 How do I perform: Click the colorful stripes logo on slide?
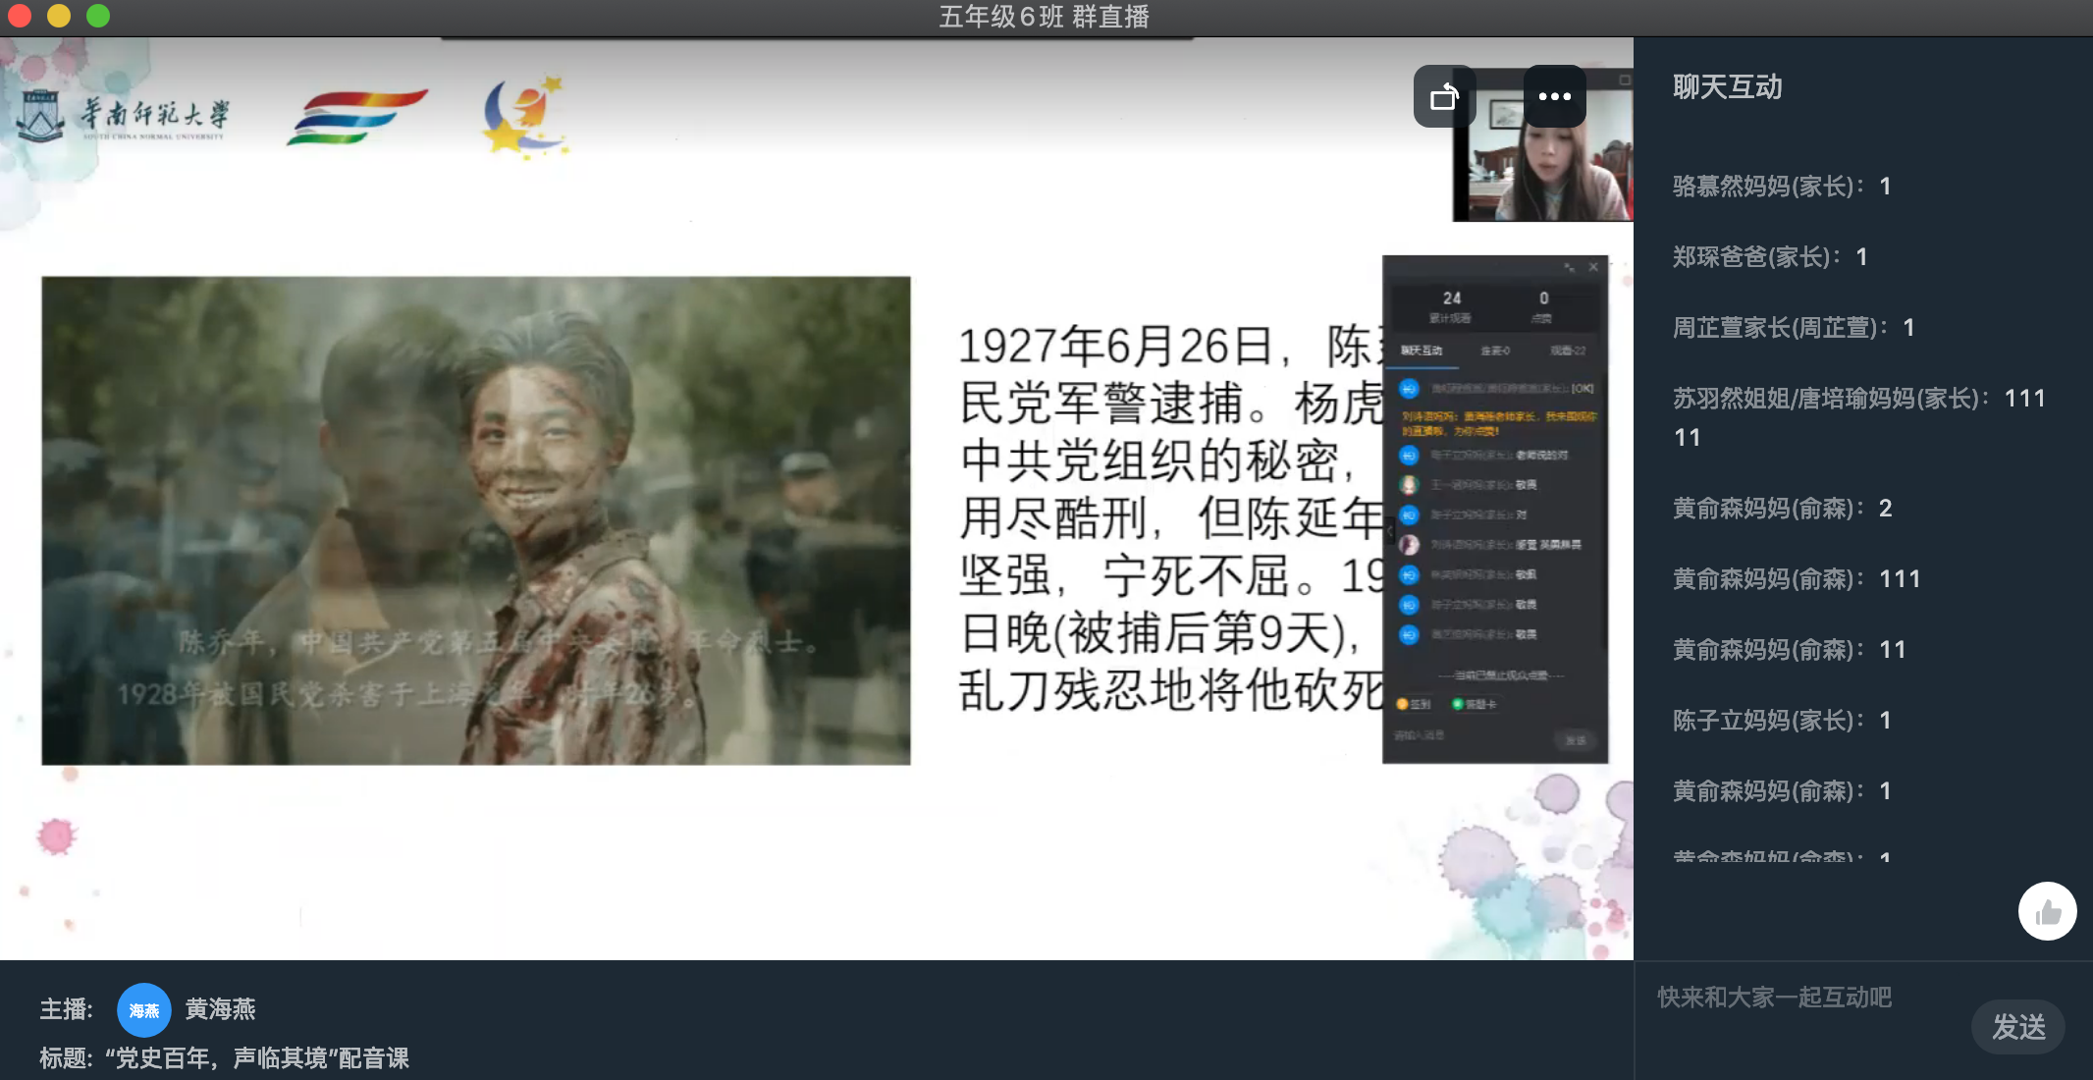357,117
